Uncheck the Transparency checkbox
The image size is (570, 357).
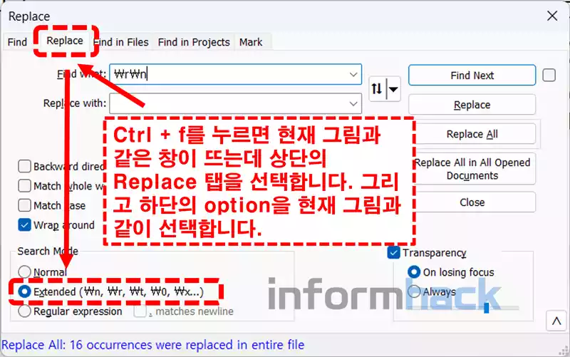pyautogui.click(x=394, y=252)
